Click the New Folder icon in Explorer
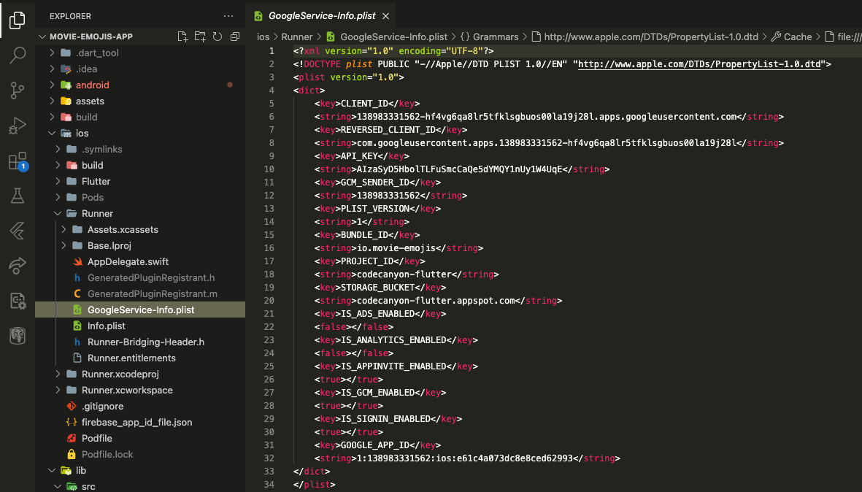862x492 pixels. tap(200, 36)
